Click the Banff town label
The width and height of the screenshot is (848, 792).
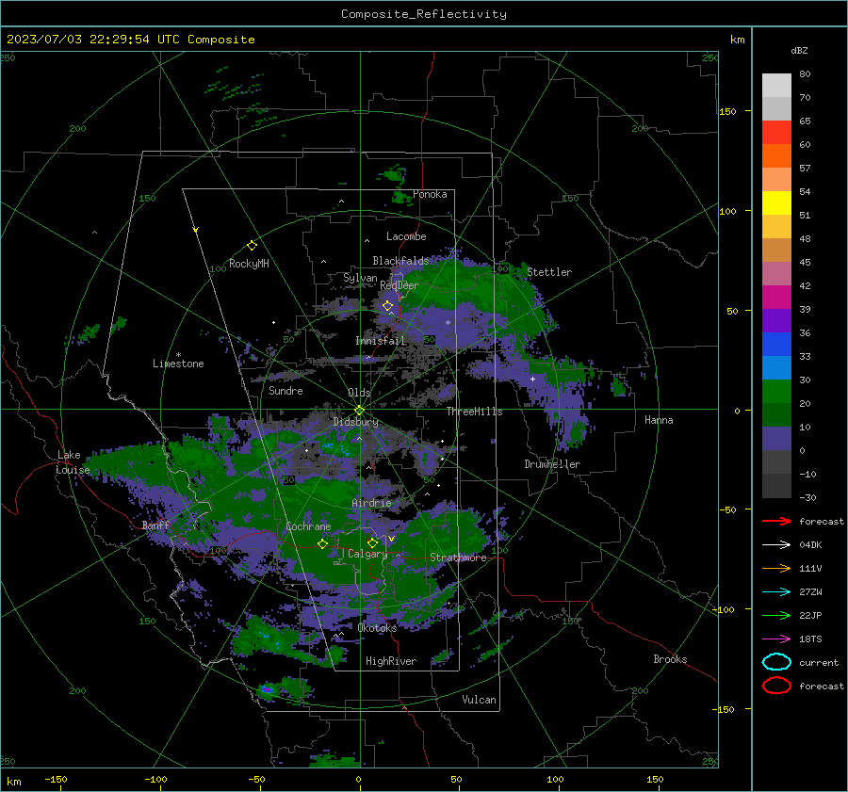(155, 525)
